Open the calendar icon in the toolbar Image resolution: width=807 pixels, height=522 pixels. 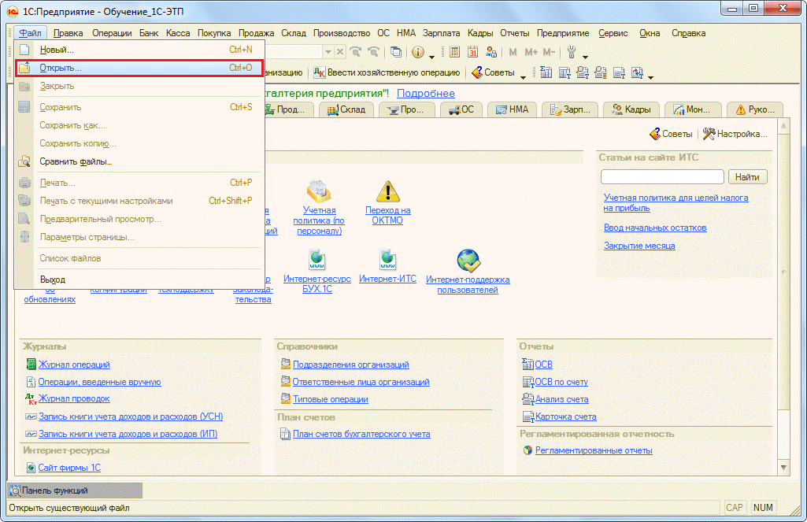point(473,52)
